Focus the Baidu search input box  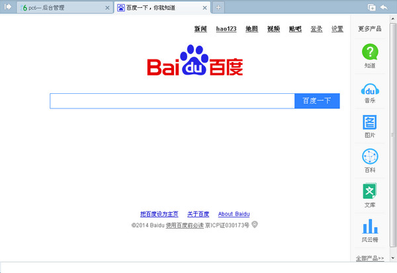point(172,101)
